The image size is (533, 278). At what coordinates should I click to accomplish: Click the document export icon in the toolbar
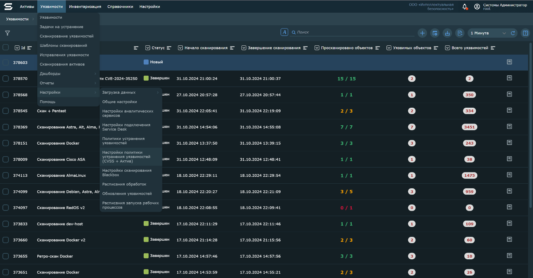tap(459, 33)
